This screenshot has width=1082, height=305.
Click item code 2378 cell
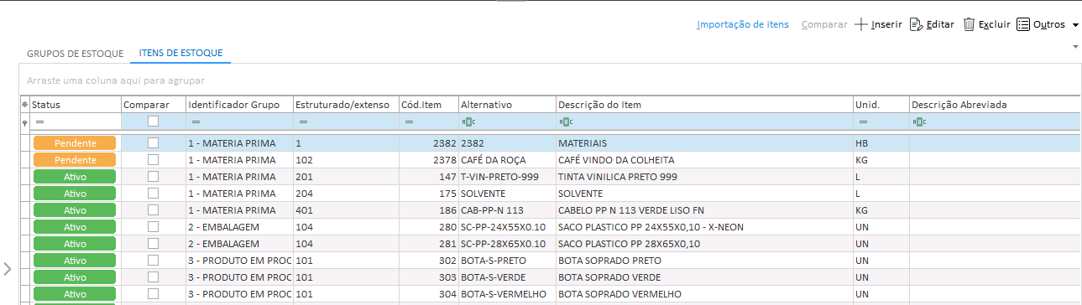click(x=429, y=160)
